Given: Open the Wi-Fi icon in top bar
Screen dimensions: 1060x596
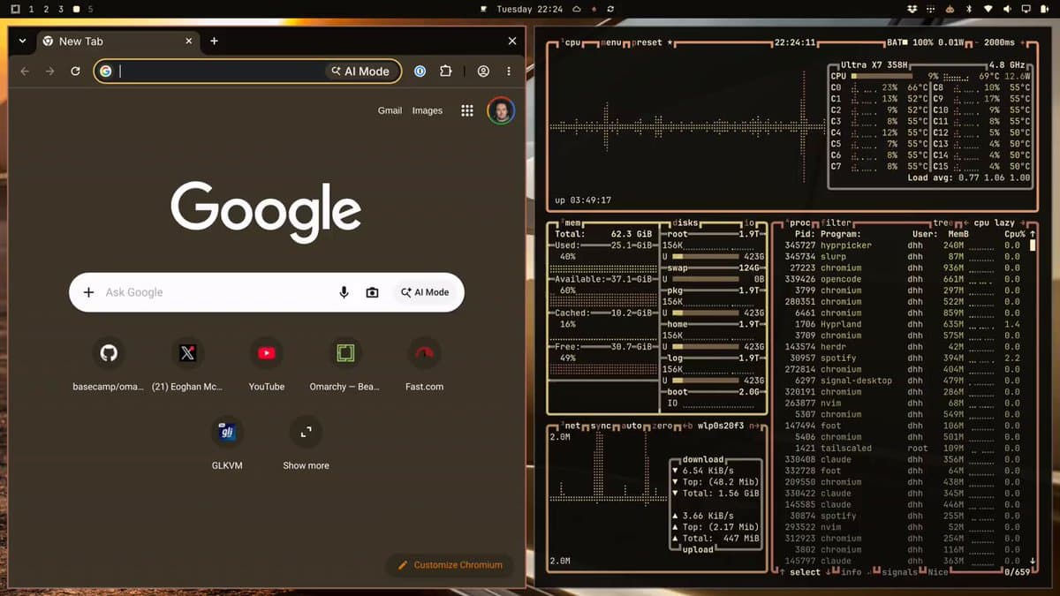Looking at the screenshot, I should (x=988, y=9).
